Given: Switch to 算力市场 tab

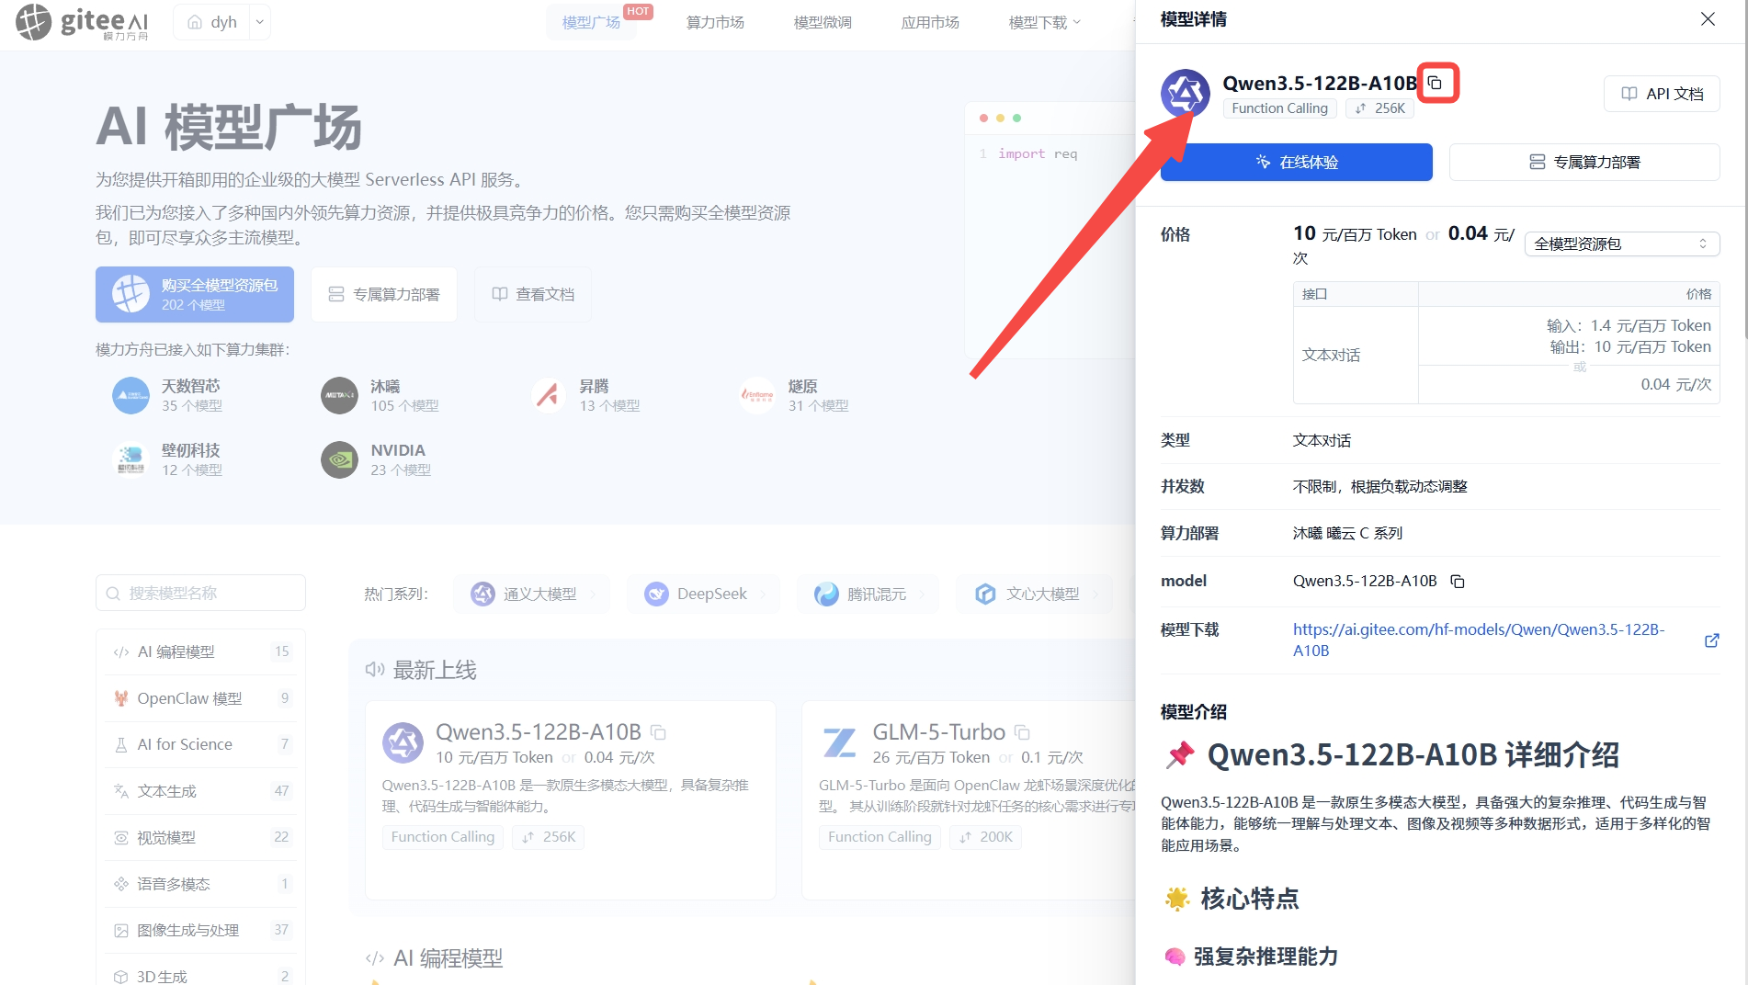Looking at the screenshot, I should click(x=715, y=22).
